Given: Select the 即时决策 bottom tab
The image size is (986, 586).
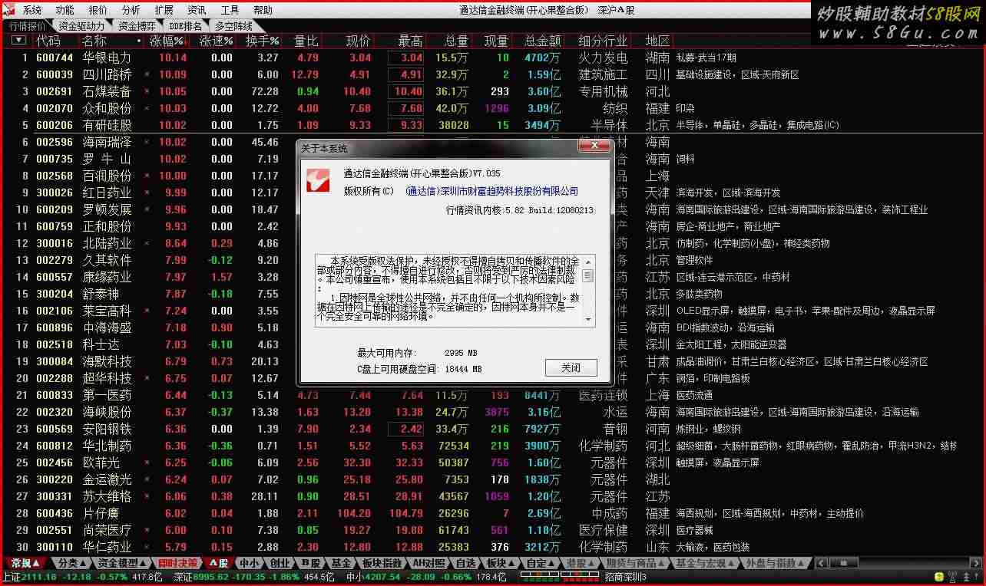Looking at the screenshot, I should 177,564.
